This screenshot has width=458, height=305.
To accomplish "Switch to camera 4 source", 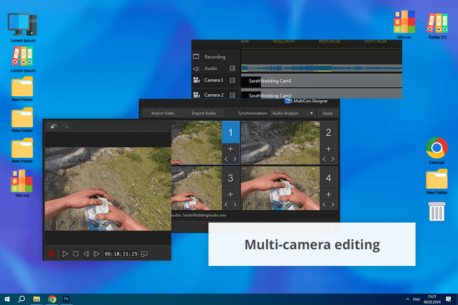I will point(328,178).
